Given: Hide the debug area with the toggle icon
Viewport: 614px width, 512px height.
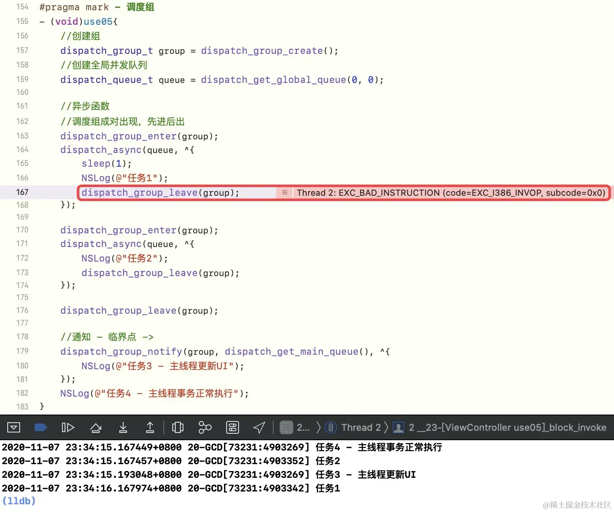Looking at the screenshot, I should tap(14, 427).
